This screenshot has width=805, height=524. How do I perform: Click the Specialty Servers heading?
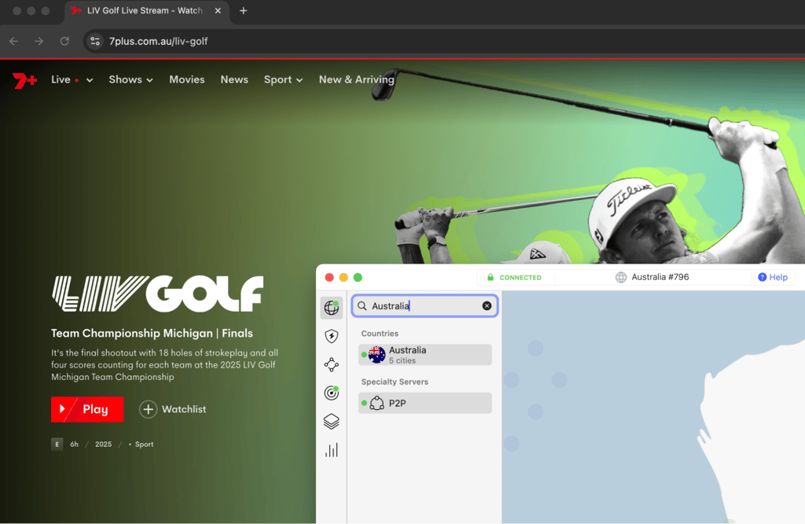click(395, 382)
